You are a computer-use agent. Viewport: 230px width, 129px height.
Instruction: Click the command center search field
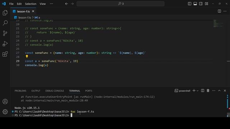pyautogui.click(x=120, y=4)
